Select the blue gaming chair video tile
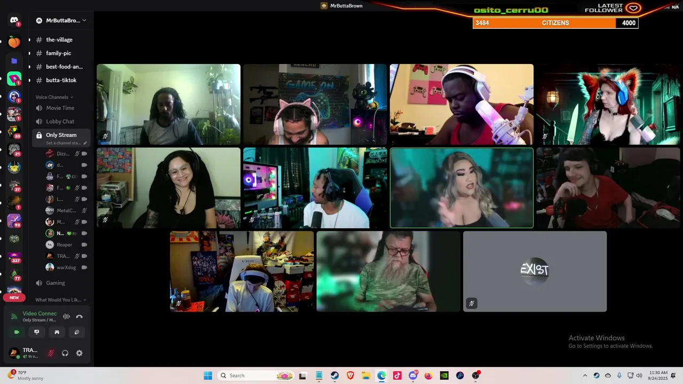The height and width of the screenshot is (384, 683). click(315, 188)
